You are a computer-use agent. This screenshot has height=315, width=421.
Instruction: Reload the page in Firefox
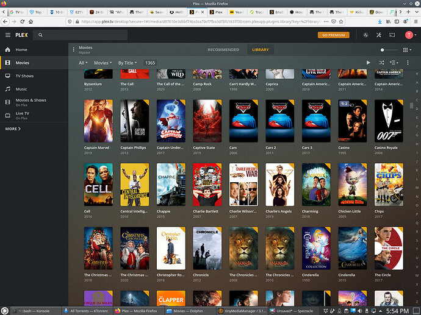23,21
